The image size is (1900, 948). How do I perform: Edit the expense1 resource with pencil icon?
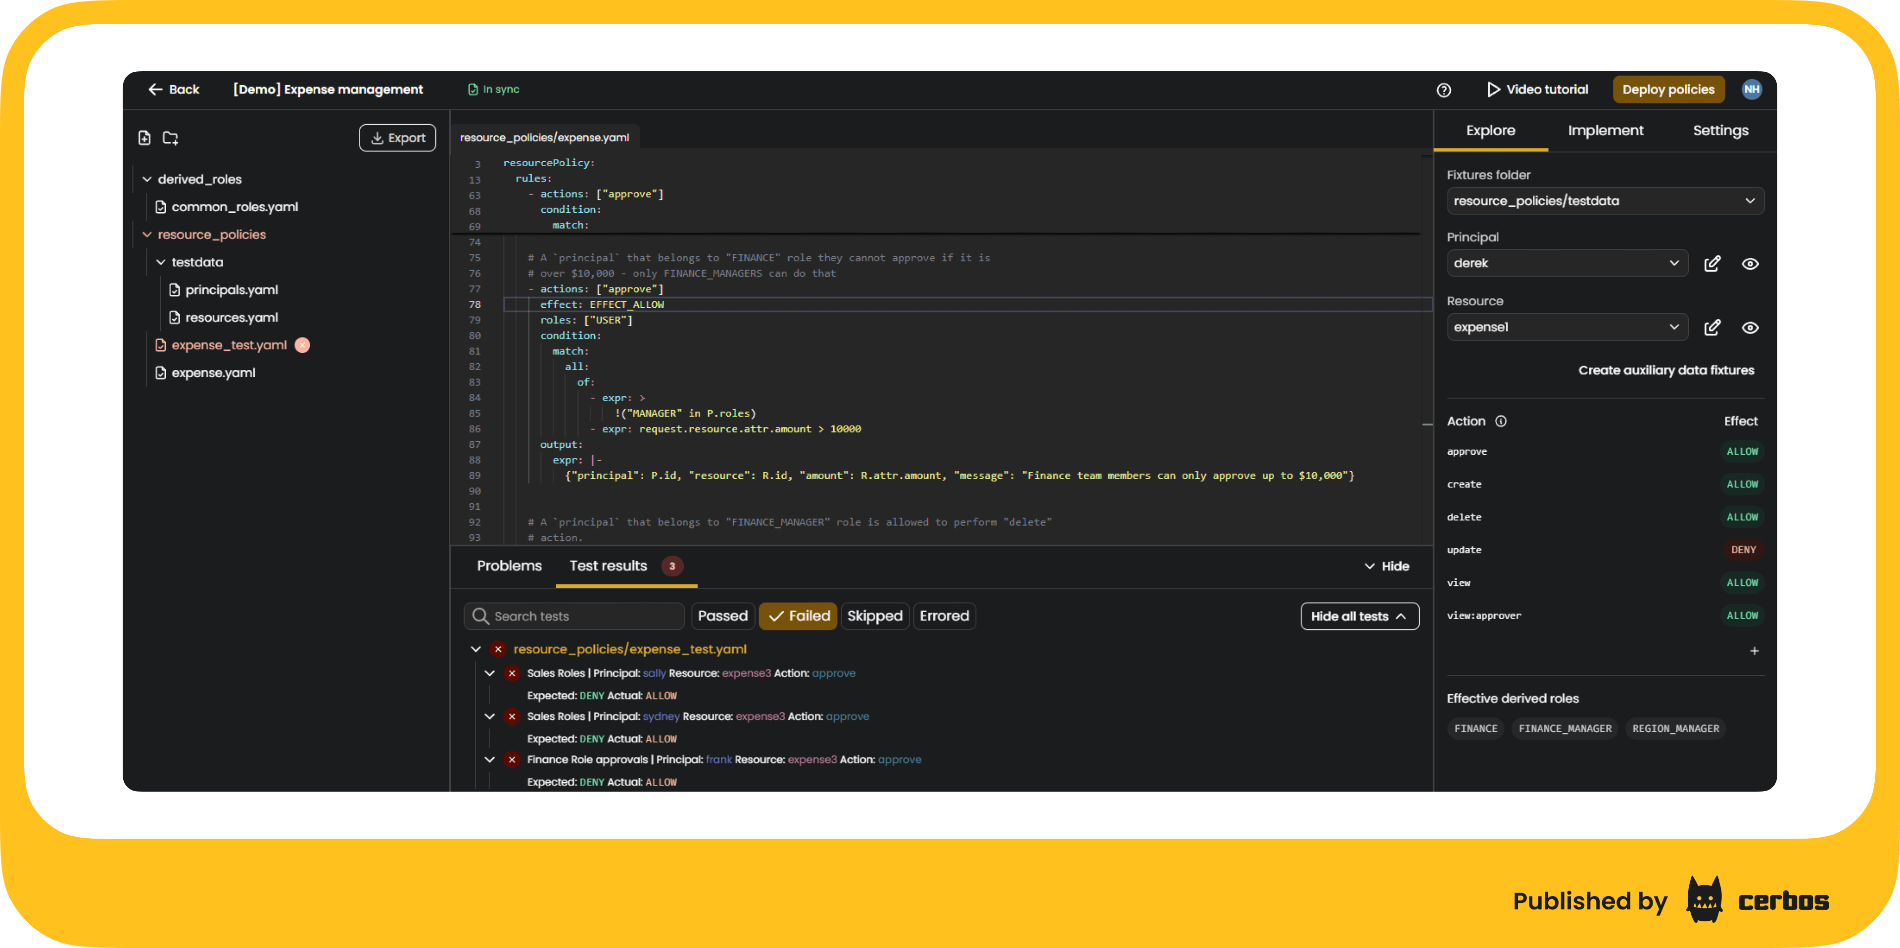[1712, 328]
